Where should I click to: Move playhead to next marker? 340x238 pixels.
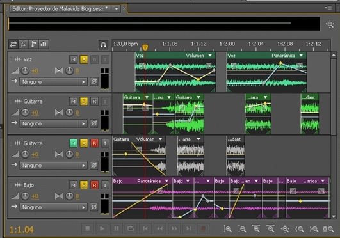189,228
